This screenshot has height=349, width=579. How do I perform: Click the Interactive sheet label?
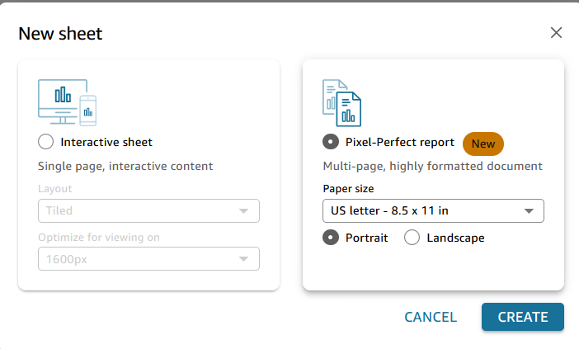[106, 142]
